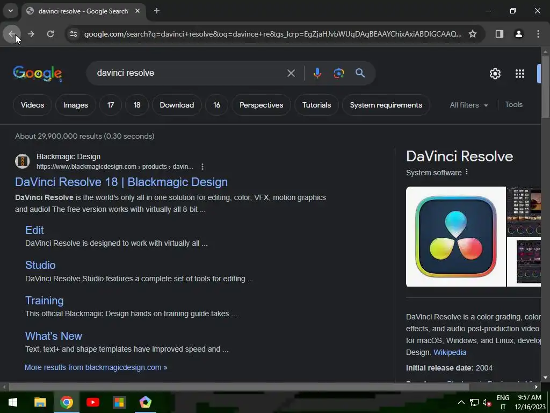Screen dimensions: 550x413
Task: Open the network tray icon
Action: pyautogui.click(x=474, y=402)
